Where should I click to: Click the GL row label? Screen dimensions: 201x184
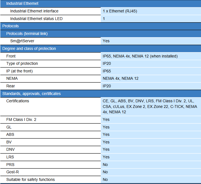(9, 127)
